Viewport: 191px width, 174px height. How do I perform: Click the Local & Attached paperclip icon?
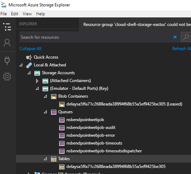[29, 65]
